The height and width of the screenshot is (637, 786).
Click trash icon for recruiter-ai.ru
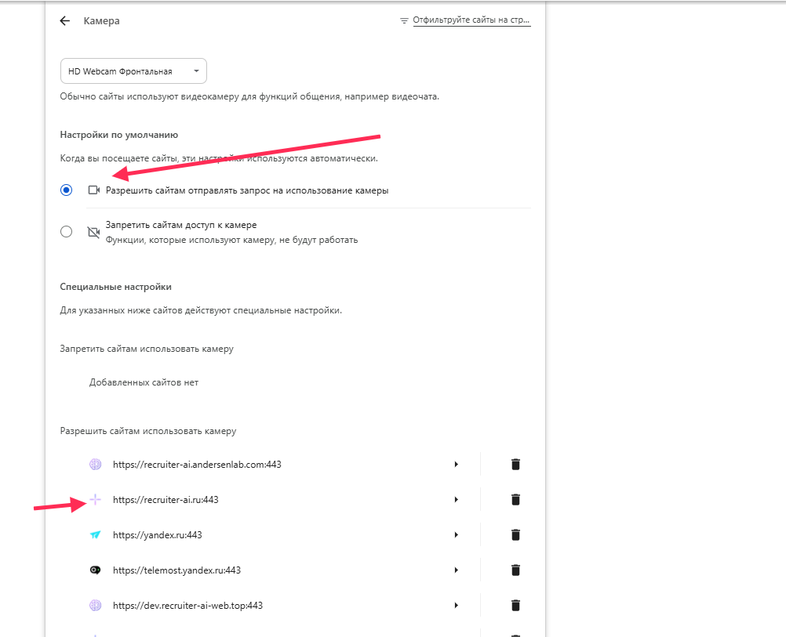(515, 499)
